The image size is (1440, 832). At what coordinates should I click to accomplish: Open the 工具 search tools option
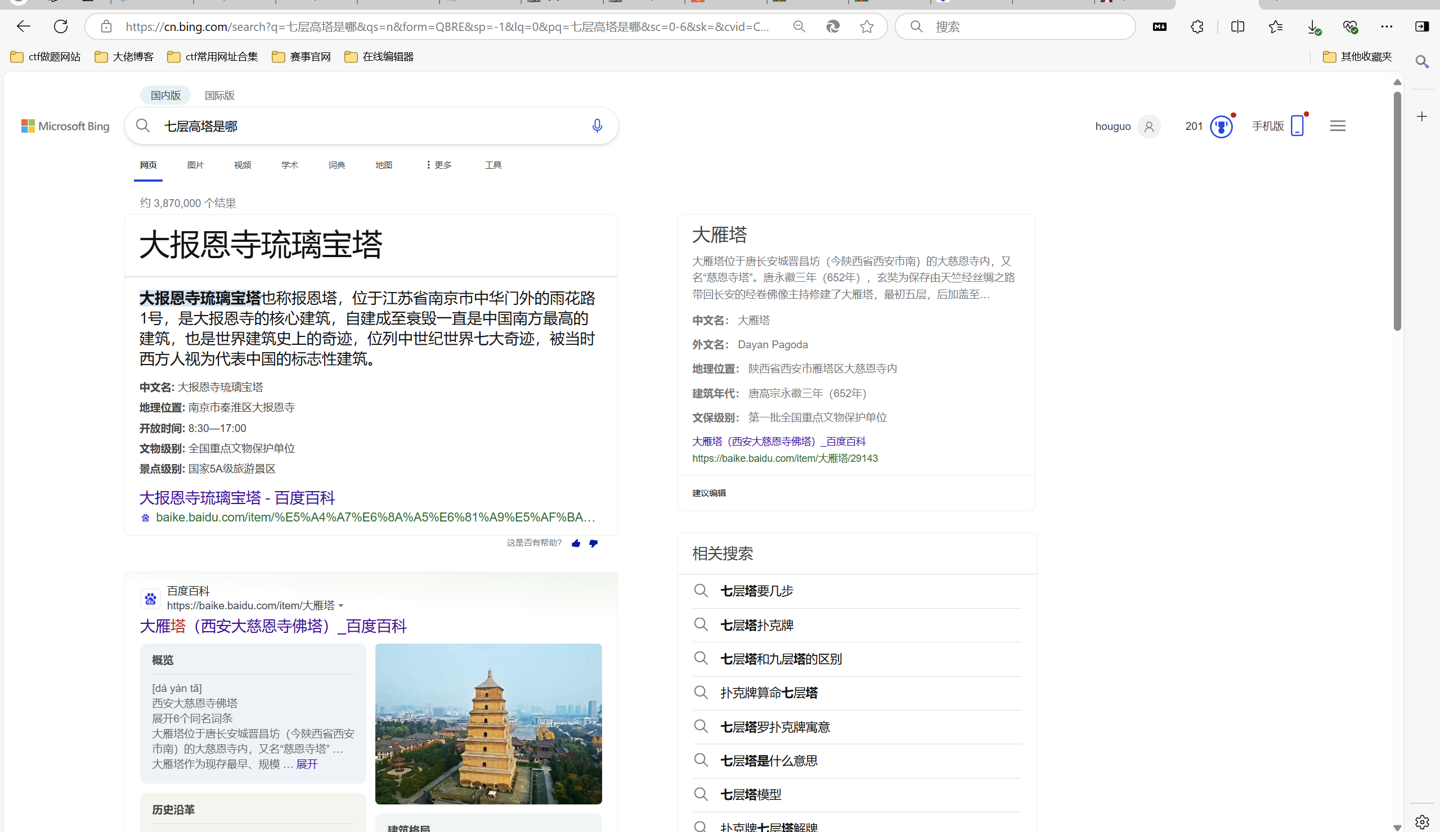pos(493,165)
